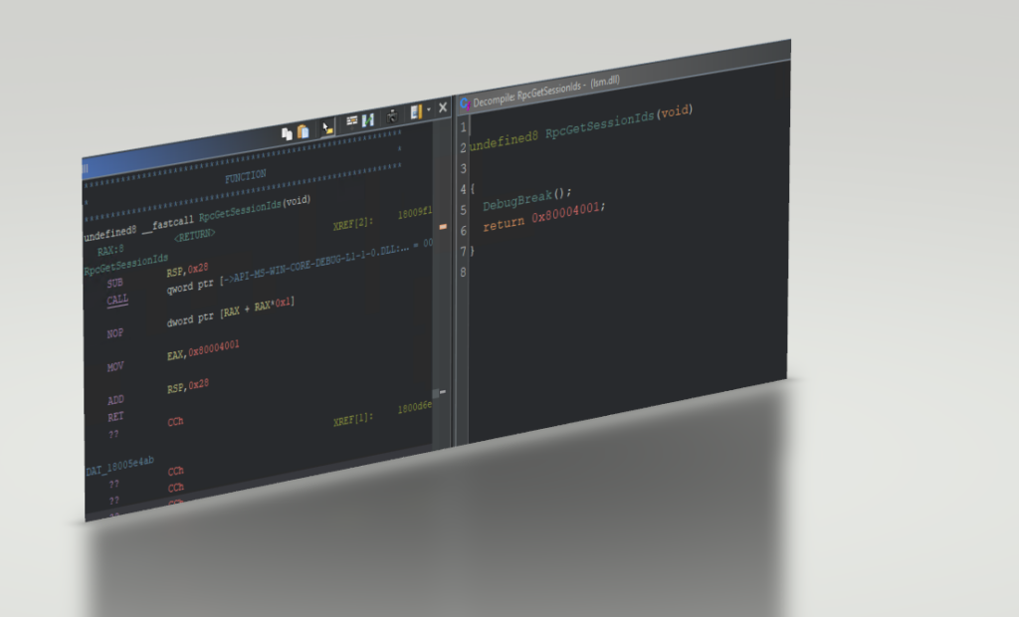This screenshot has height=617, width=1019.
Task: Create a snapshot using the camera icon
Action: click(392, 116)
